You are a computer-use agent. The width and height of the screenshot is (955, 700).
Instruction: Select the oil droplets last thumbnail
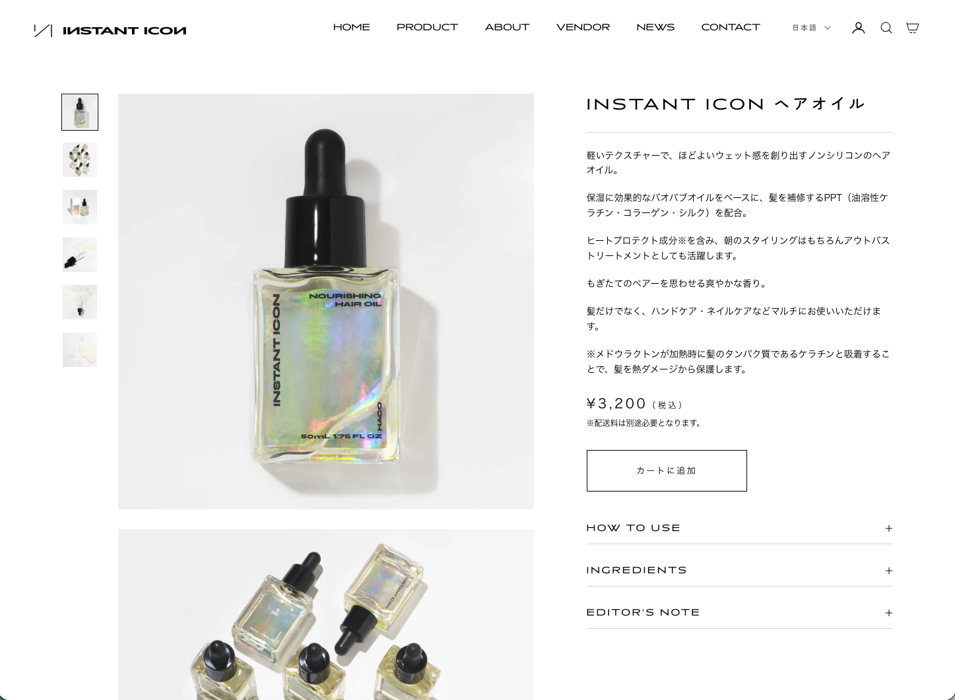pos(80,350)
